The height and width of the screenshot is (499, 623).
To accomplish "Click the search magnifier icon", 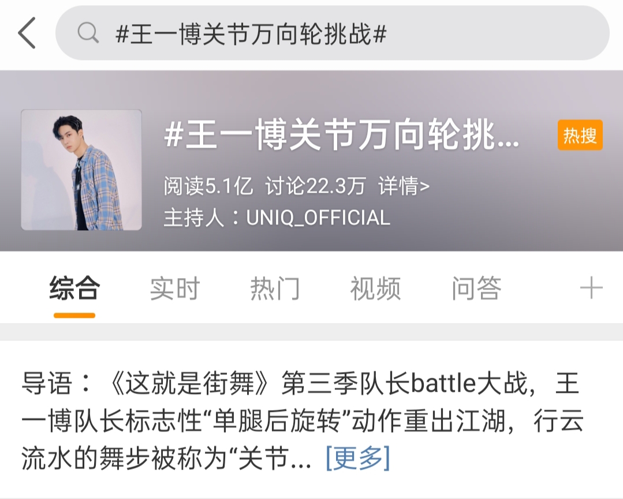I will coord(88,32).
